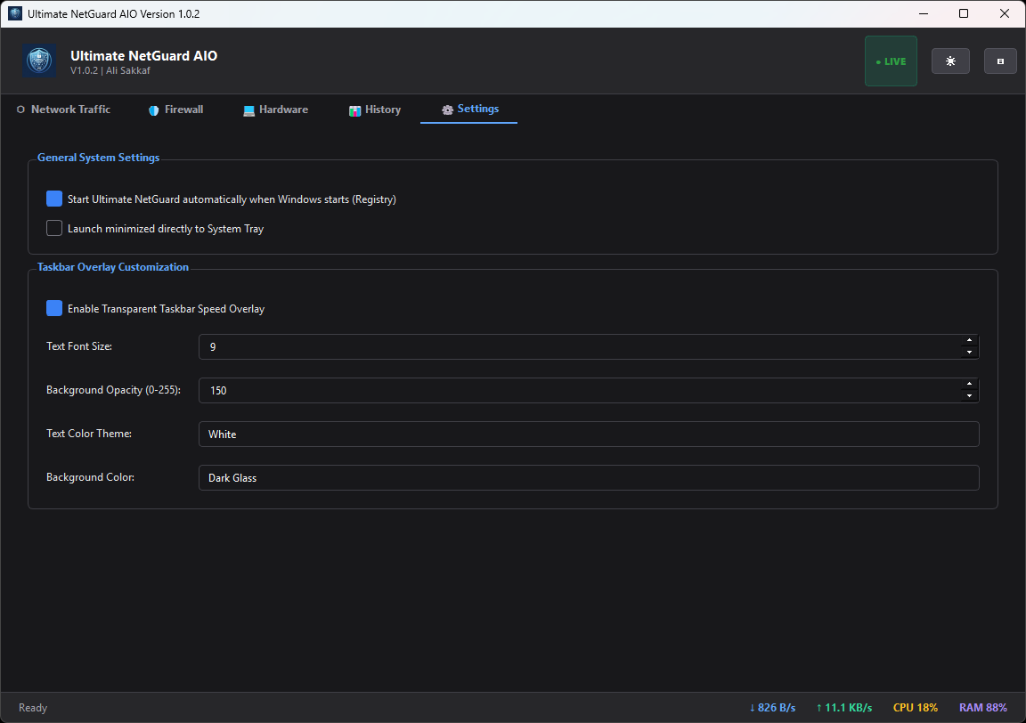
Task: Decrease Background Opacity with down arrow
Action: pos(969,396)
